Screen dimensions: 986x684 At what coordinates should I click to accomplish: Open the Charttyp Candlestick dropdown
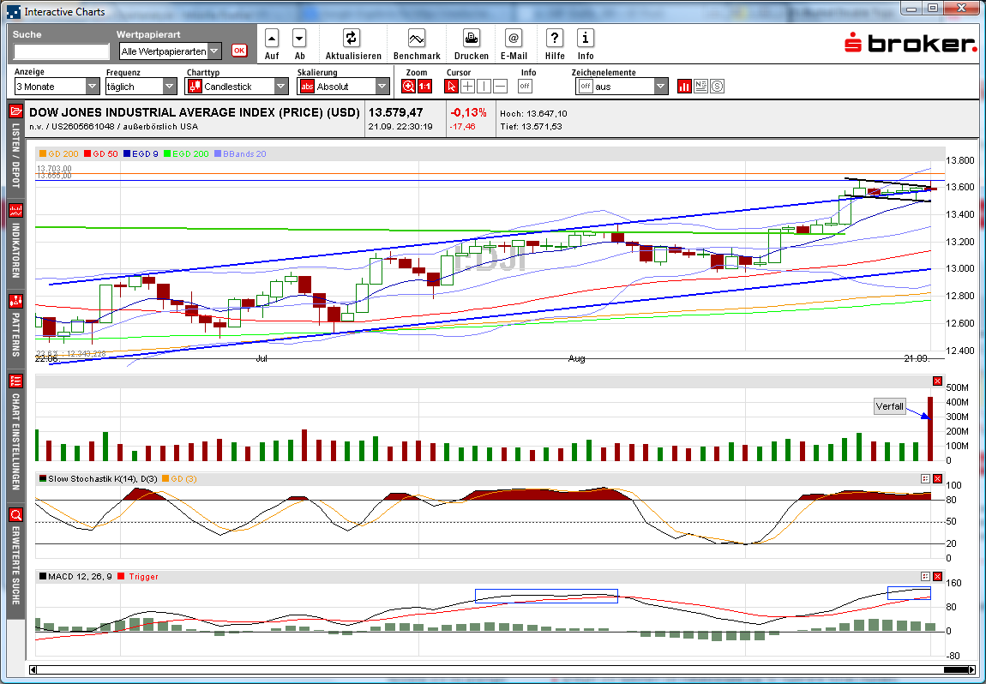pos(237,86)
